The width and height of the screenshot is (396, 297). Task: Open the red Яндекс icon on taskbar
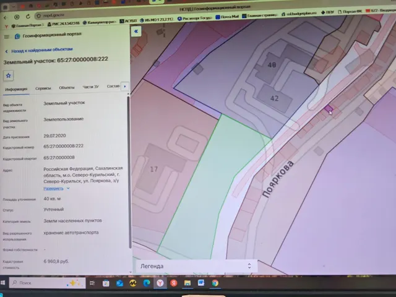(174, 283)
